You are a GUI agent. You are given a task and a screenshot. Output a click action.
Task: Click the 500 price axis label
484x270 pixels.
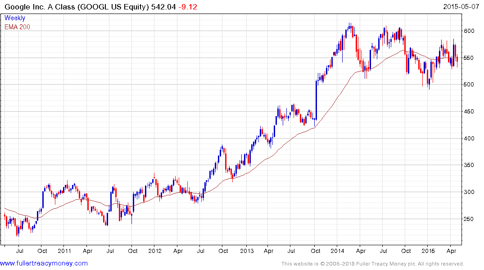[469, 85]
